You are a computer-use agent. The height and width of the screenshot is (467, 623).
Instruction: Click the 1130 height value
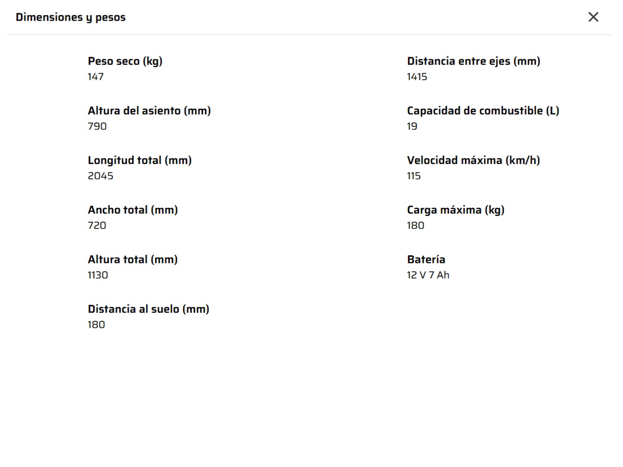coord(98,275)
